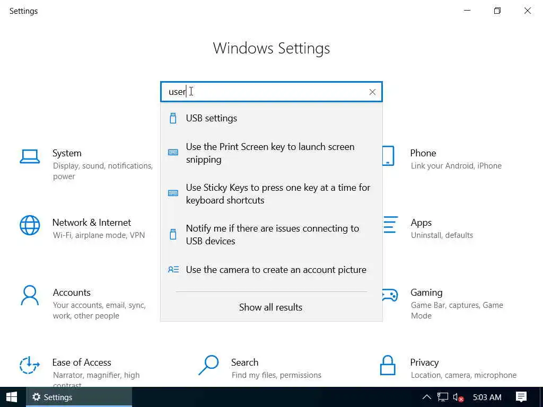Click 'Location, camera, microphone' description

click(463, 375)
